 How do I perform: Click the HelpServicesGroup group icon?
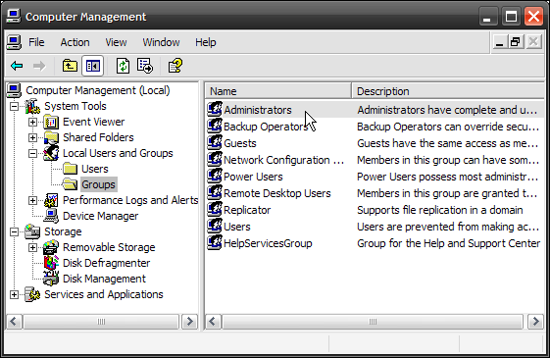point(215,243)
